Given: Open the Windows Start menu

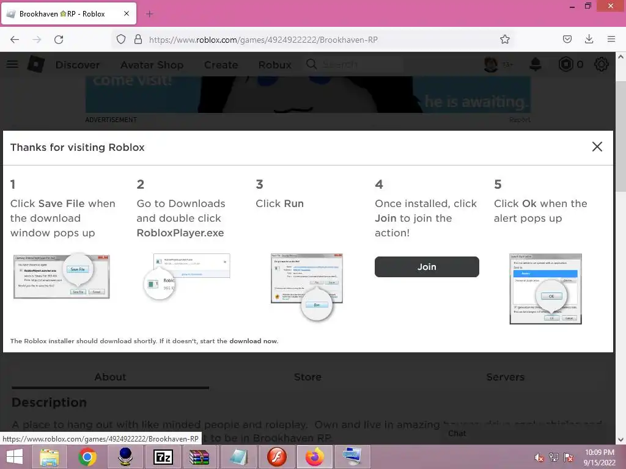Looking at the screenshot, I should (x=15, y=457).
